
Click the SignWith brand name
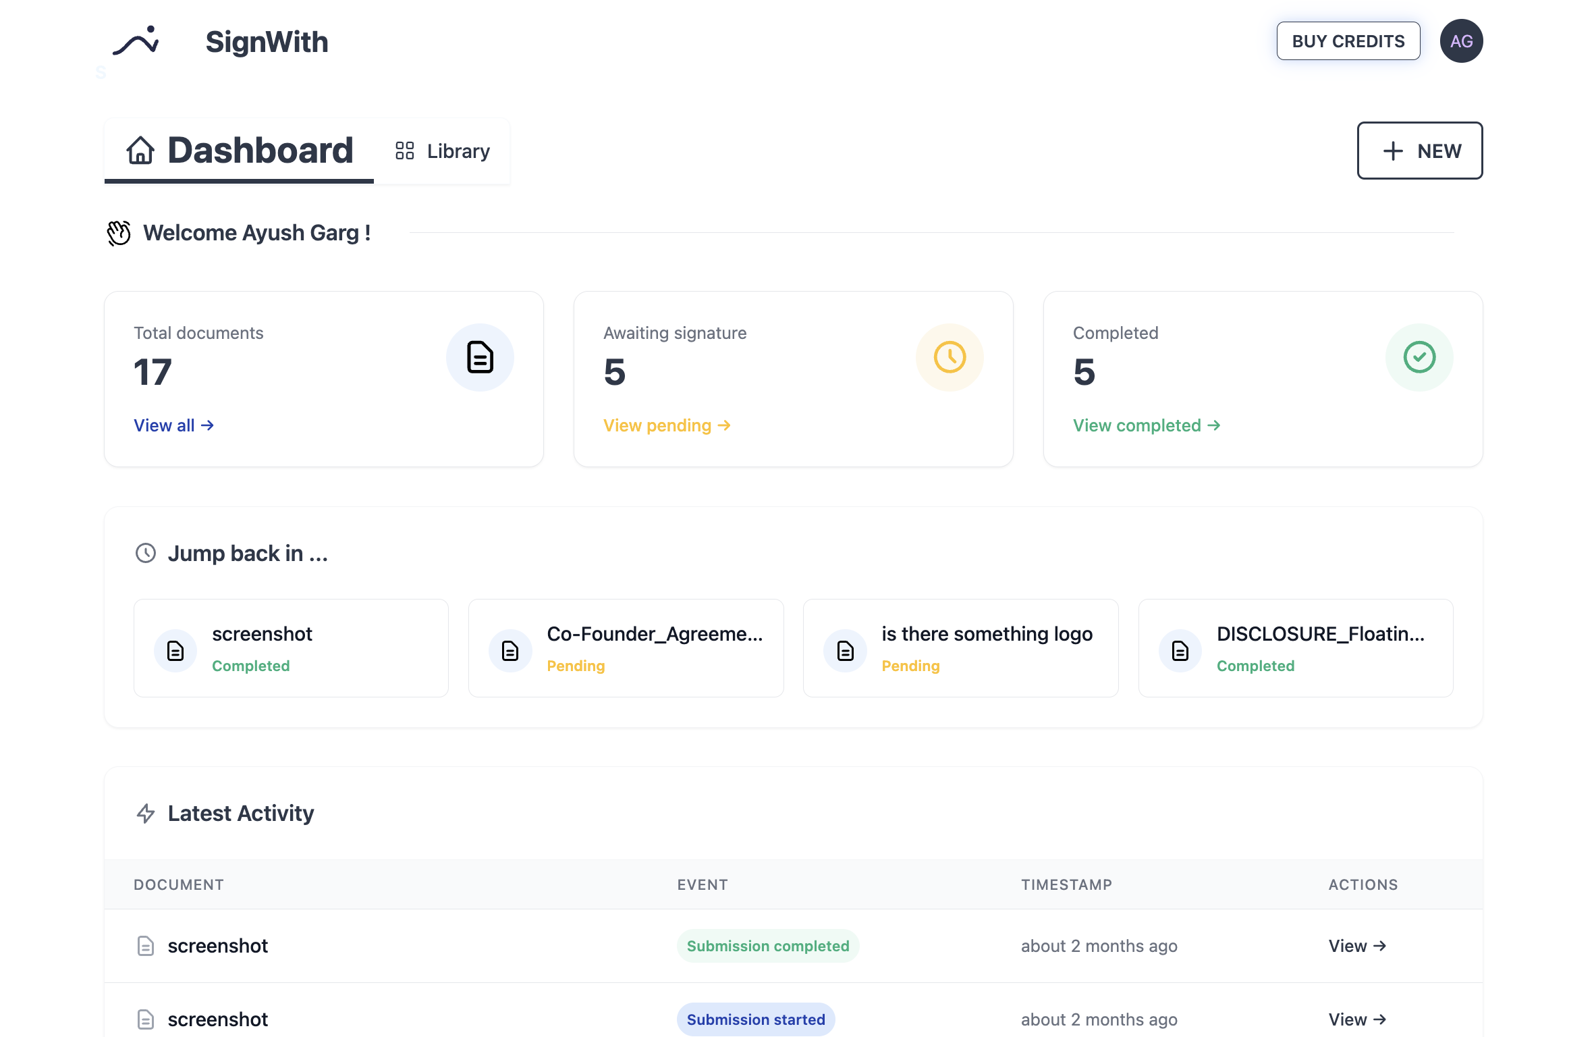(x=267, y=42)
